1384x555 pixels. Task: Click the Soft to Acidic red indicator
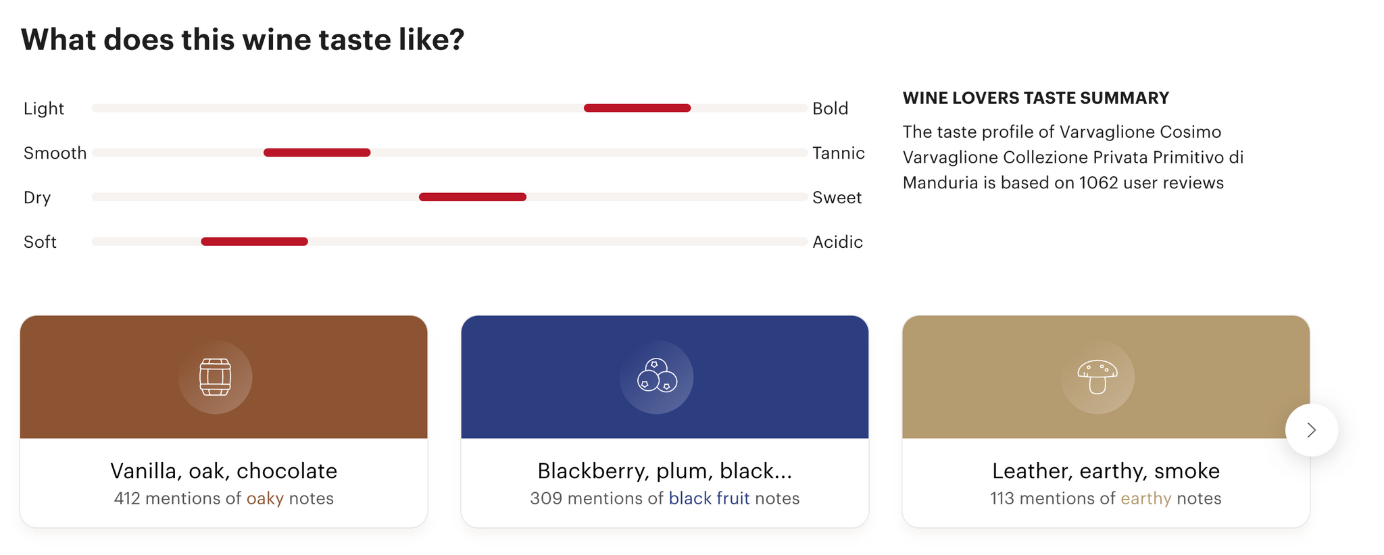[255, 242]
